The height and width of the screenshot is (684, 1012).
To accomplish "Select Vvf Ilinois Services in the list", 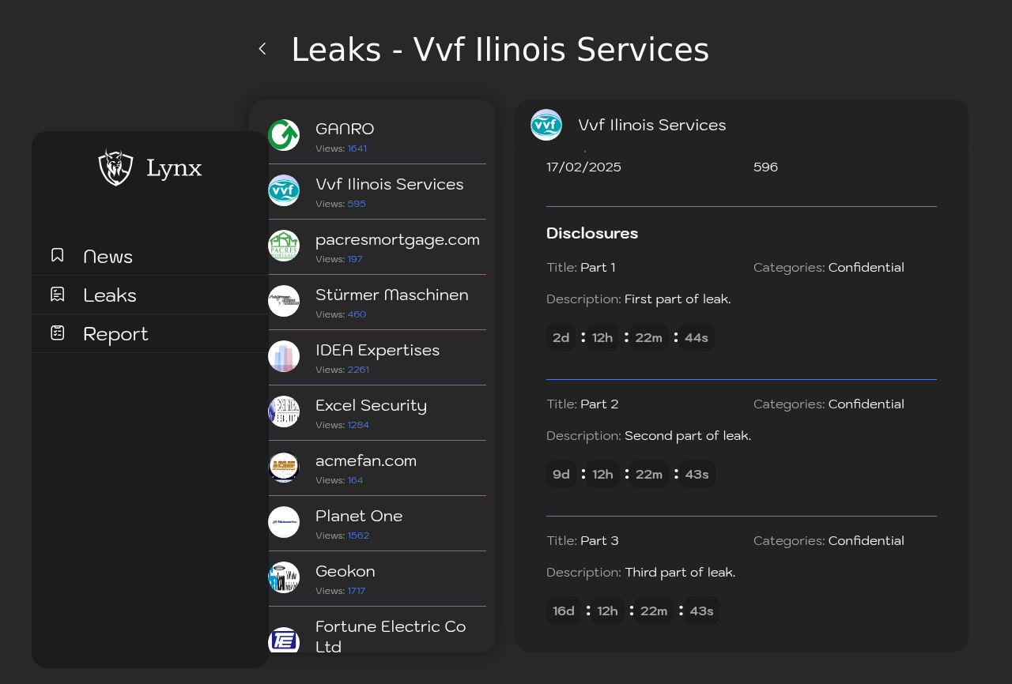I will [x=377, y=192].
